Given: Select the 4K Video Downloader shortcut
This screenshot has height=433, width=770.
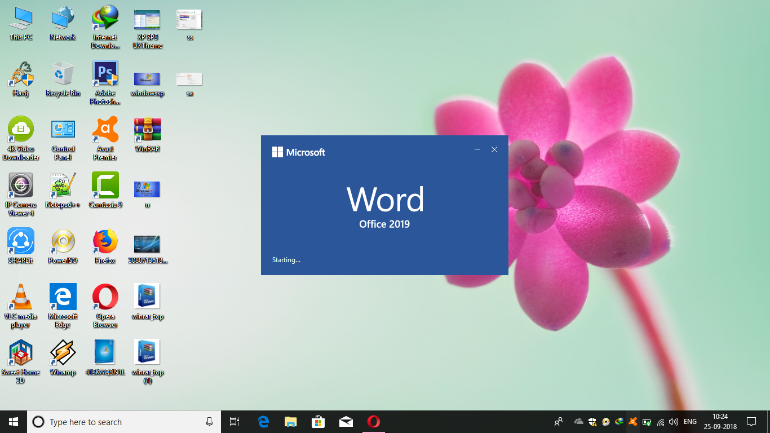Looking at the screenshot, I should point(21,139).
